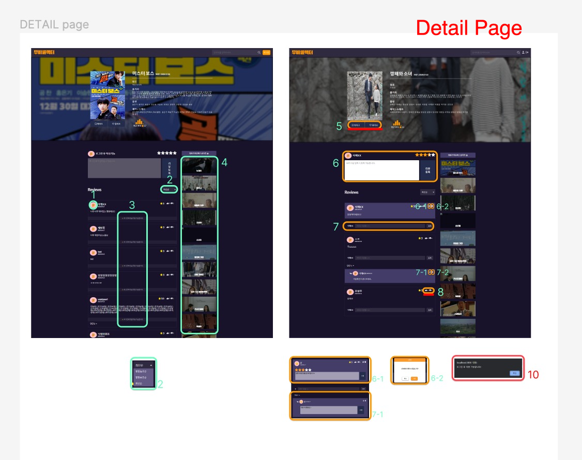The height and width of the screenshot is (460, 582).
Task: Click 확인 in the login alert dialog
Action: [515, 373]
